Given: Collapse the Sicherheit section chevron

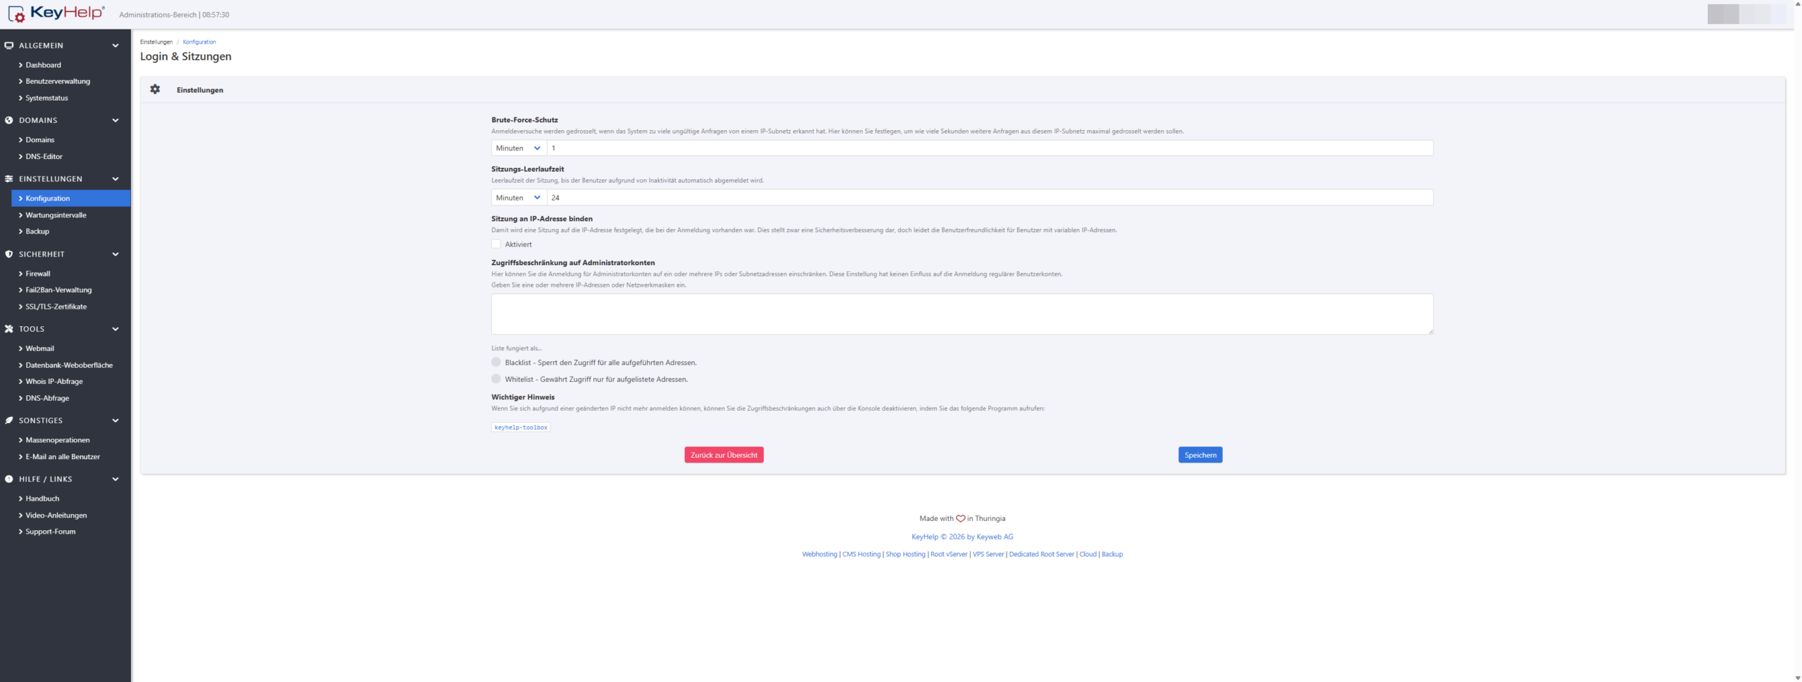Looking at the screenshot, I should 115,255.
